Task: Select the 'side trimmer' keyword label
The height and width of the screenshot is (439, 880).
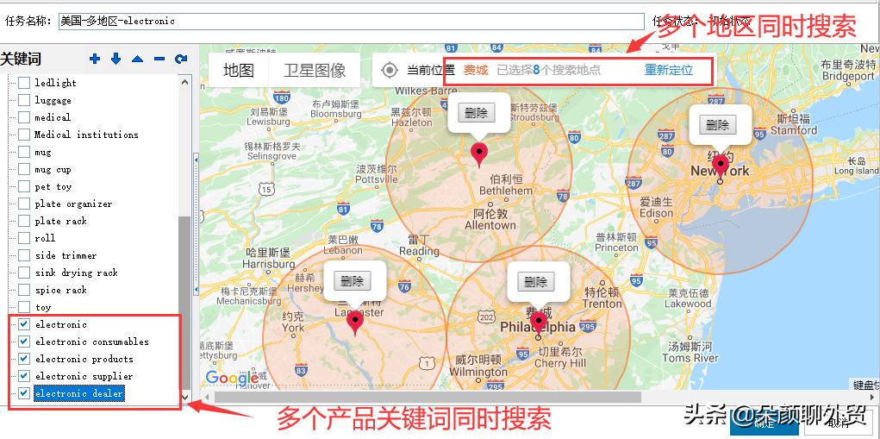Action: tap(66, 255)
